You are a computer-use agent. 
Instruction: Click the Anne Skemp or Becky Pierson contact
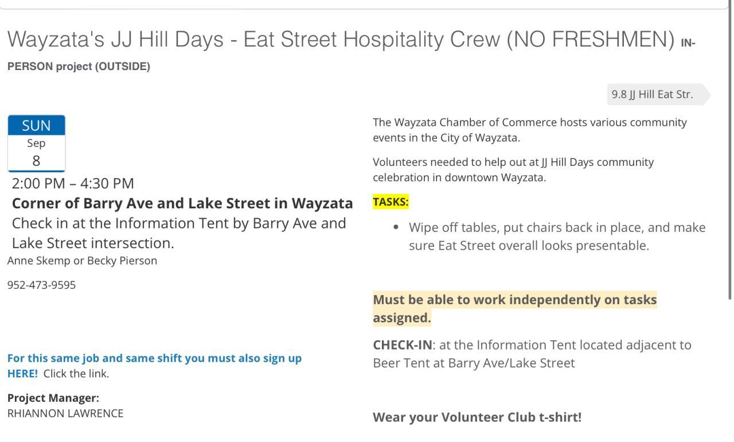tap(82, 261)
